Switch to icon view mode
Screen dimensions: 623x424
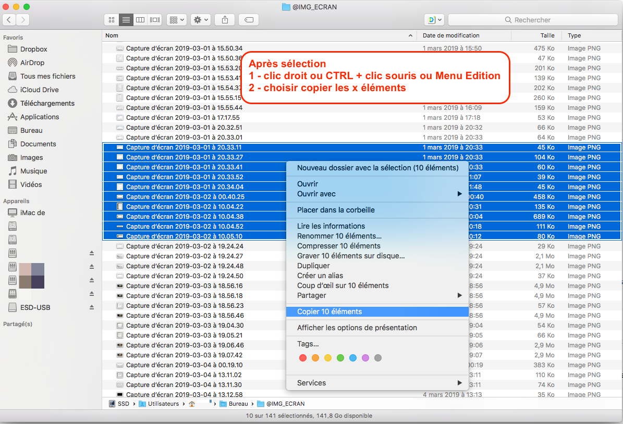click(111, 20)
